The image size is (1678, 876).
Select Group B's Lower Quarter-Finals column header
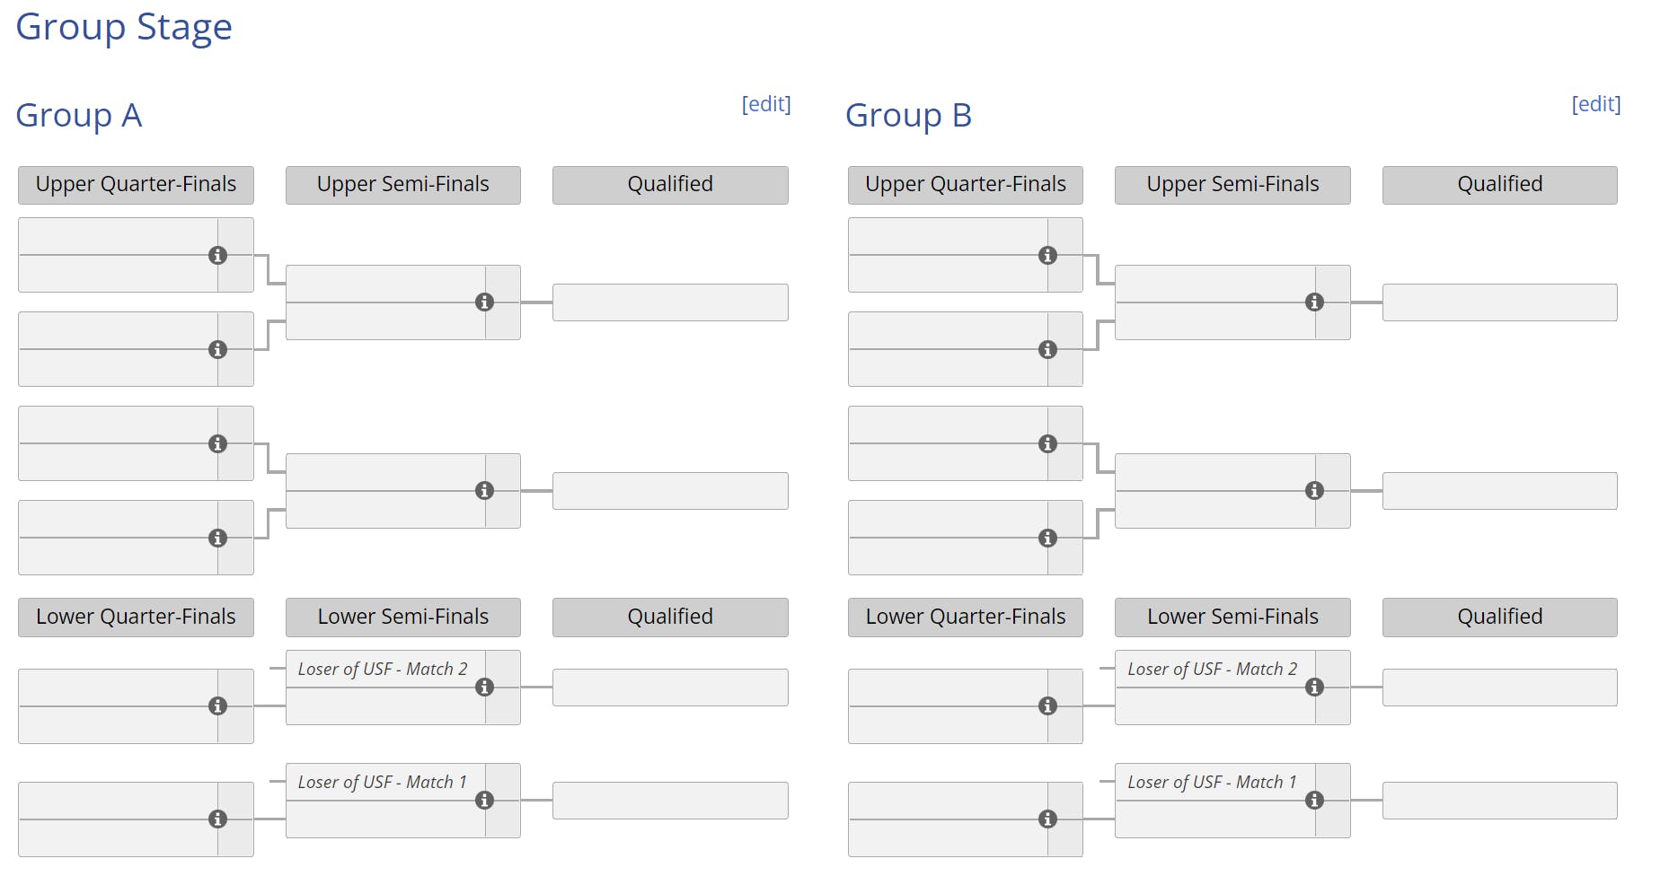[x=965, y=618]
